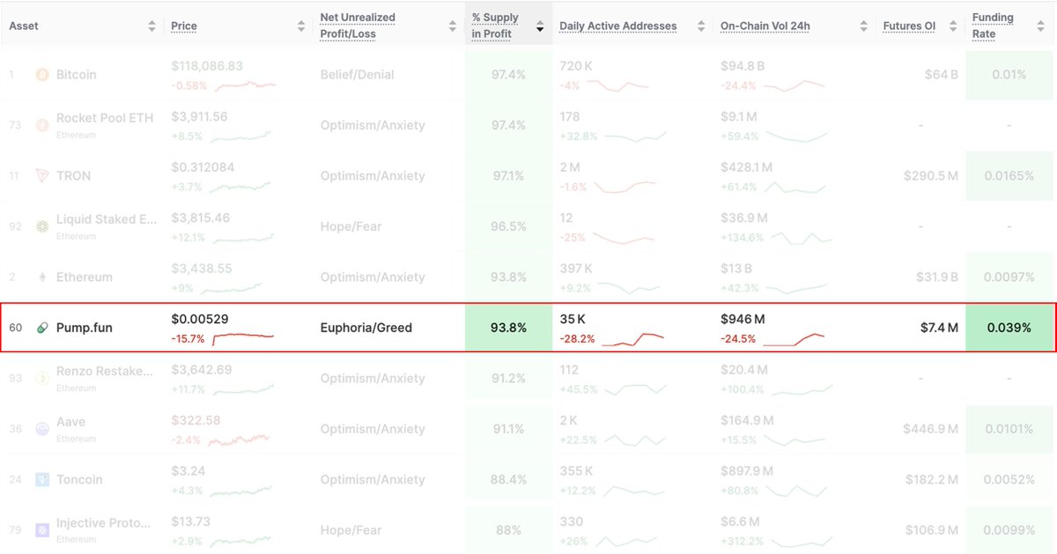Click the Bitcoin coin icon
Viewport: 1057px width, 554px height.
(42, 75)
